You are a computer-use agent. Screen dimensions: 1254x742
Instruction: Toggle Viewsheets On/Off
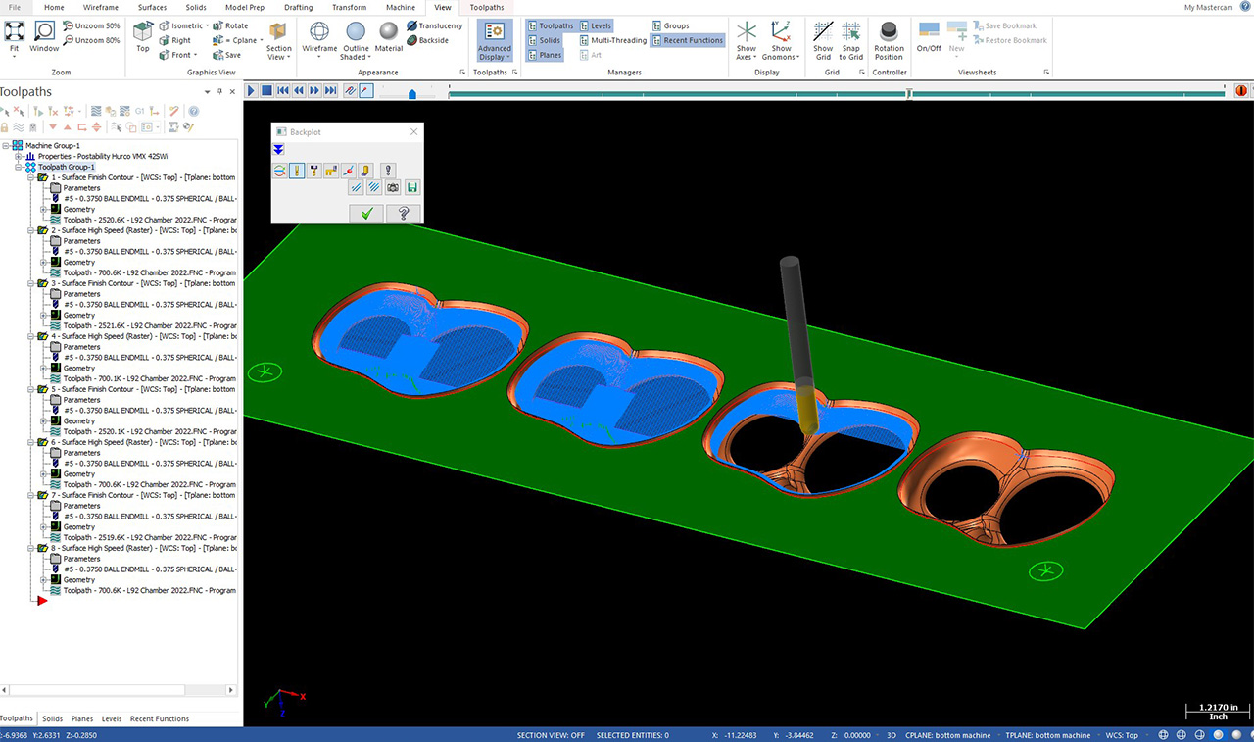click(929, 36)
